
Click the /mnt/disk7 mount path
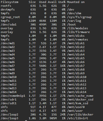pyautogui.click(x=76, y=66)
